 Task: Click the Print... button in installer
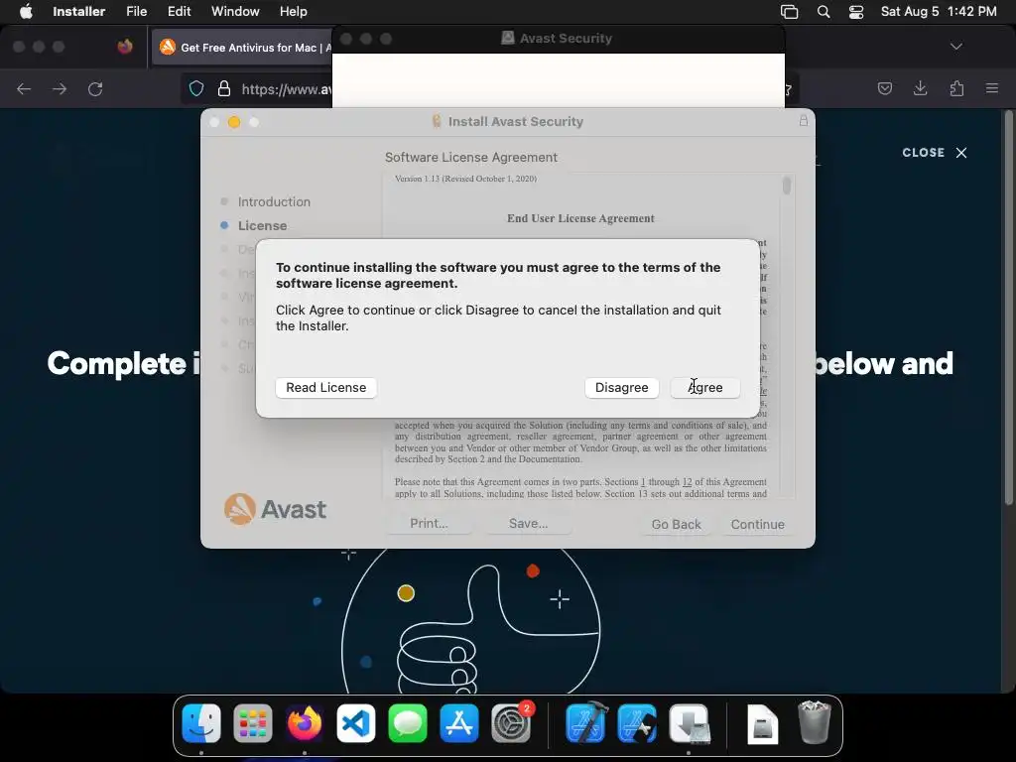[429, 524]
